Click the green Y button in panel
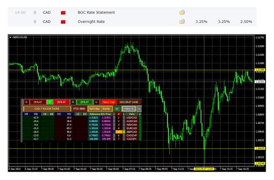The width and height of the screenshot is (274, 180). 50,102
